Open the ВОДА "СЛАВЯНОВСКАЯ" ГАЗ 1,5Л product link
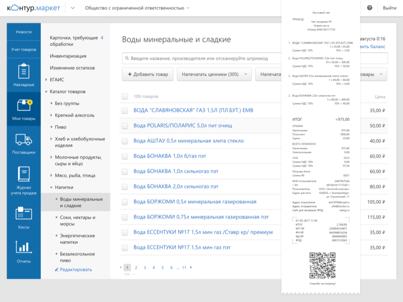The height and width of the screenshot is (302, 403). click(193, 110)
